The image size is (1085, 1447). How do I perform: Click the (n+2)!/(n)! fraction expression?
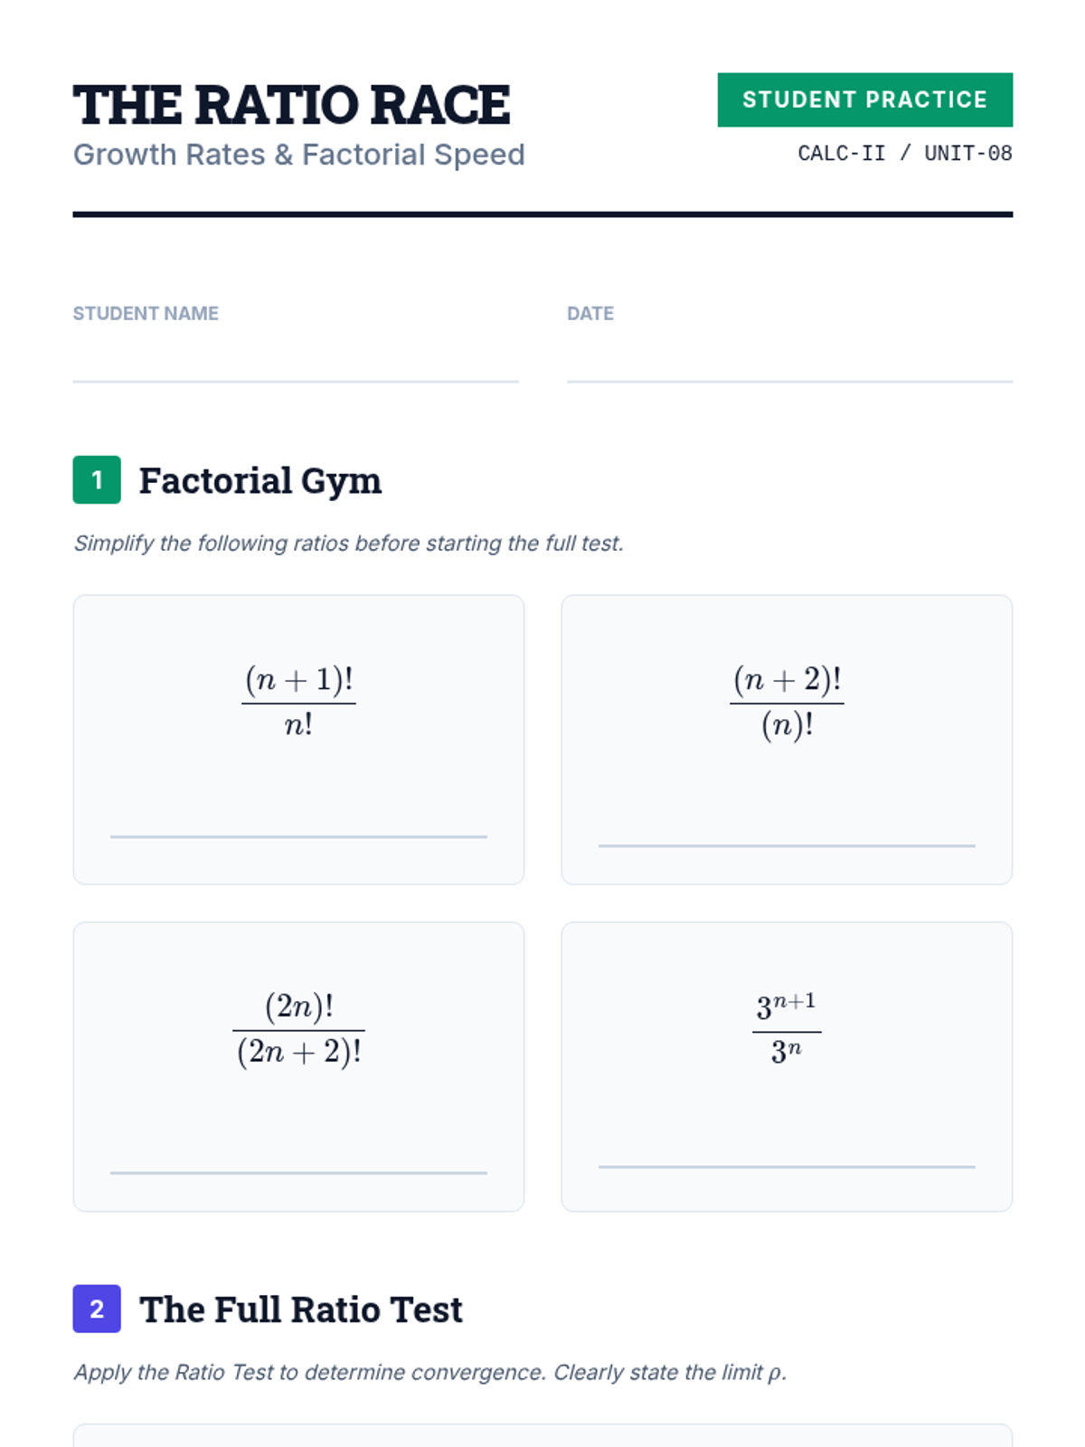787,702
